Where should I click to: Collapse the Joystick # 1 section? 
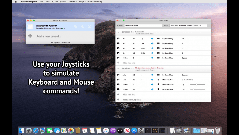(x=118, y=68)
